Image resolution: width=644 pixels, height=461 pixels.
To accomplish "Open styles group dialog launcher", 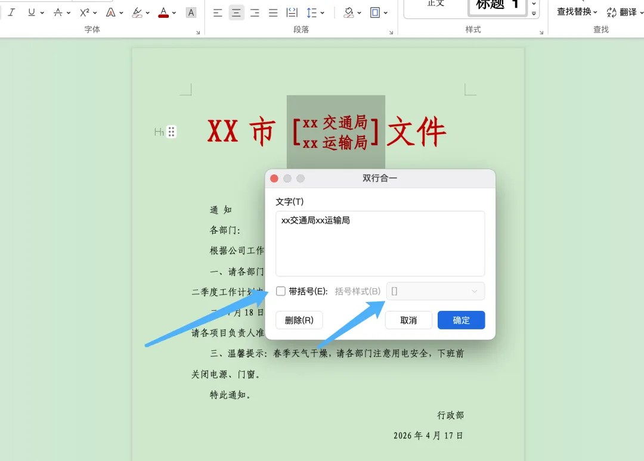I will pyautogui.click(x=541, y=32).
